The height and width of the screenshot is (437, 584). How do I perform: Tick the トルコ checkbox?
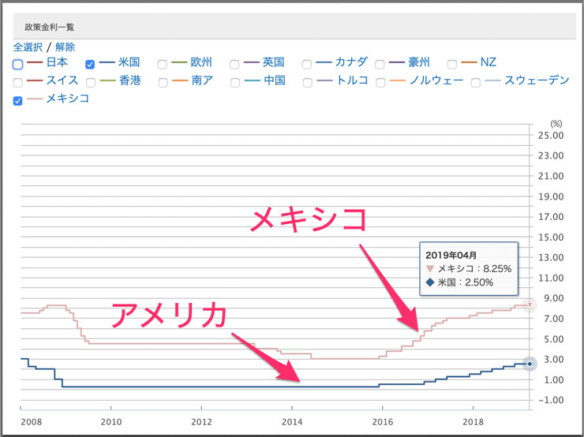pyautogui.click(x=307, y=83)
